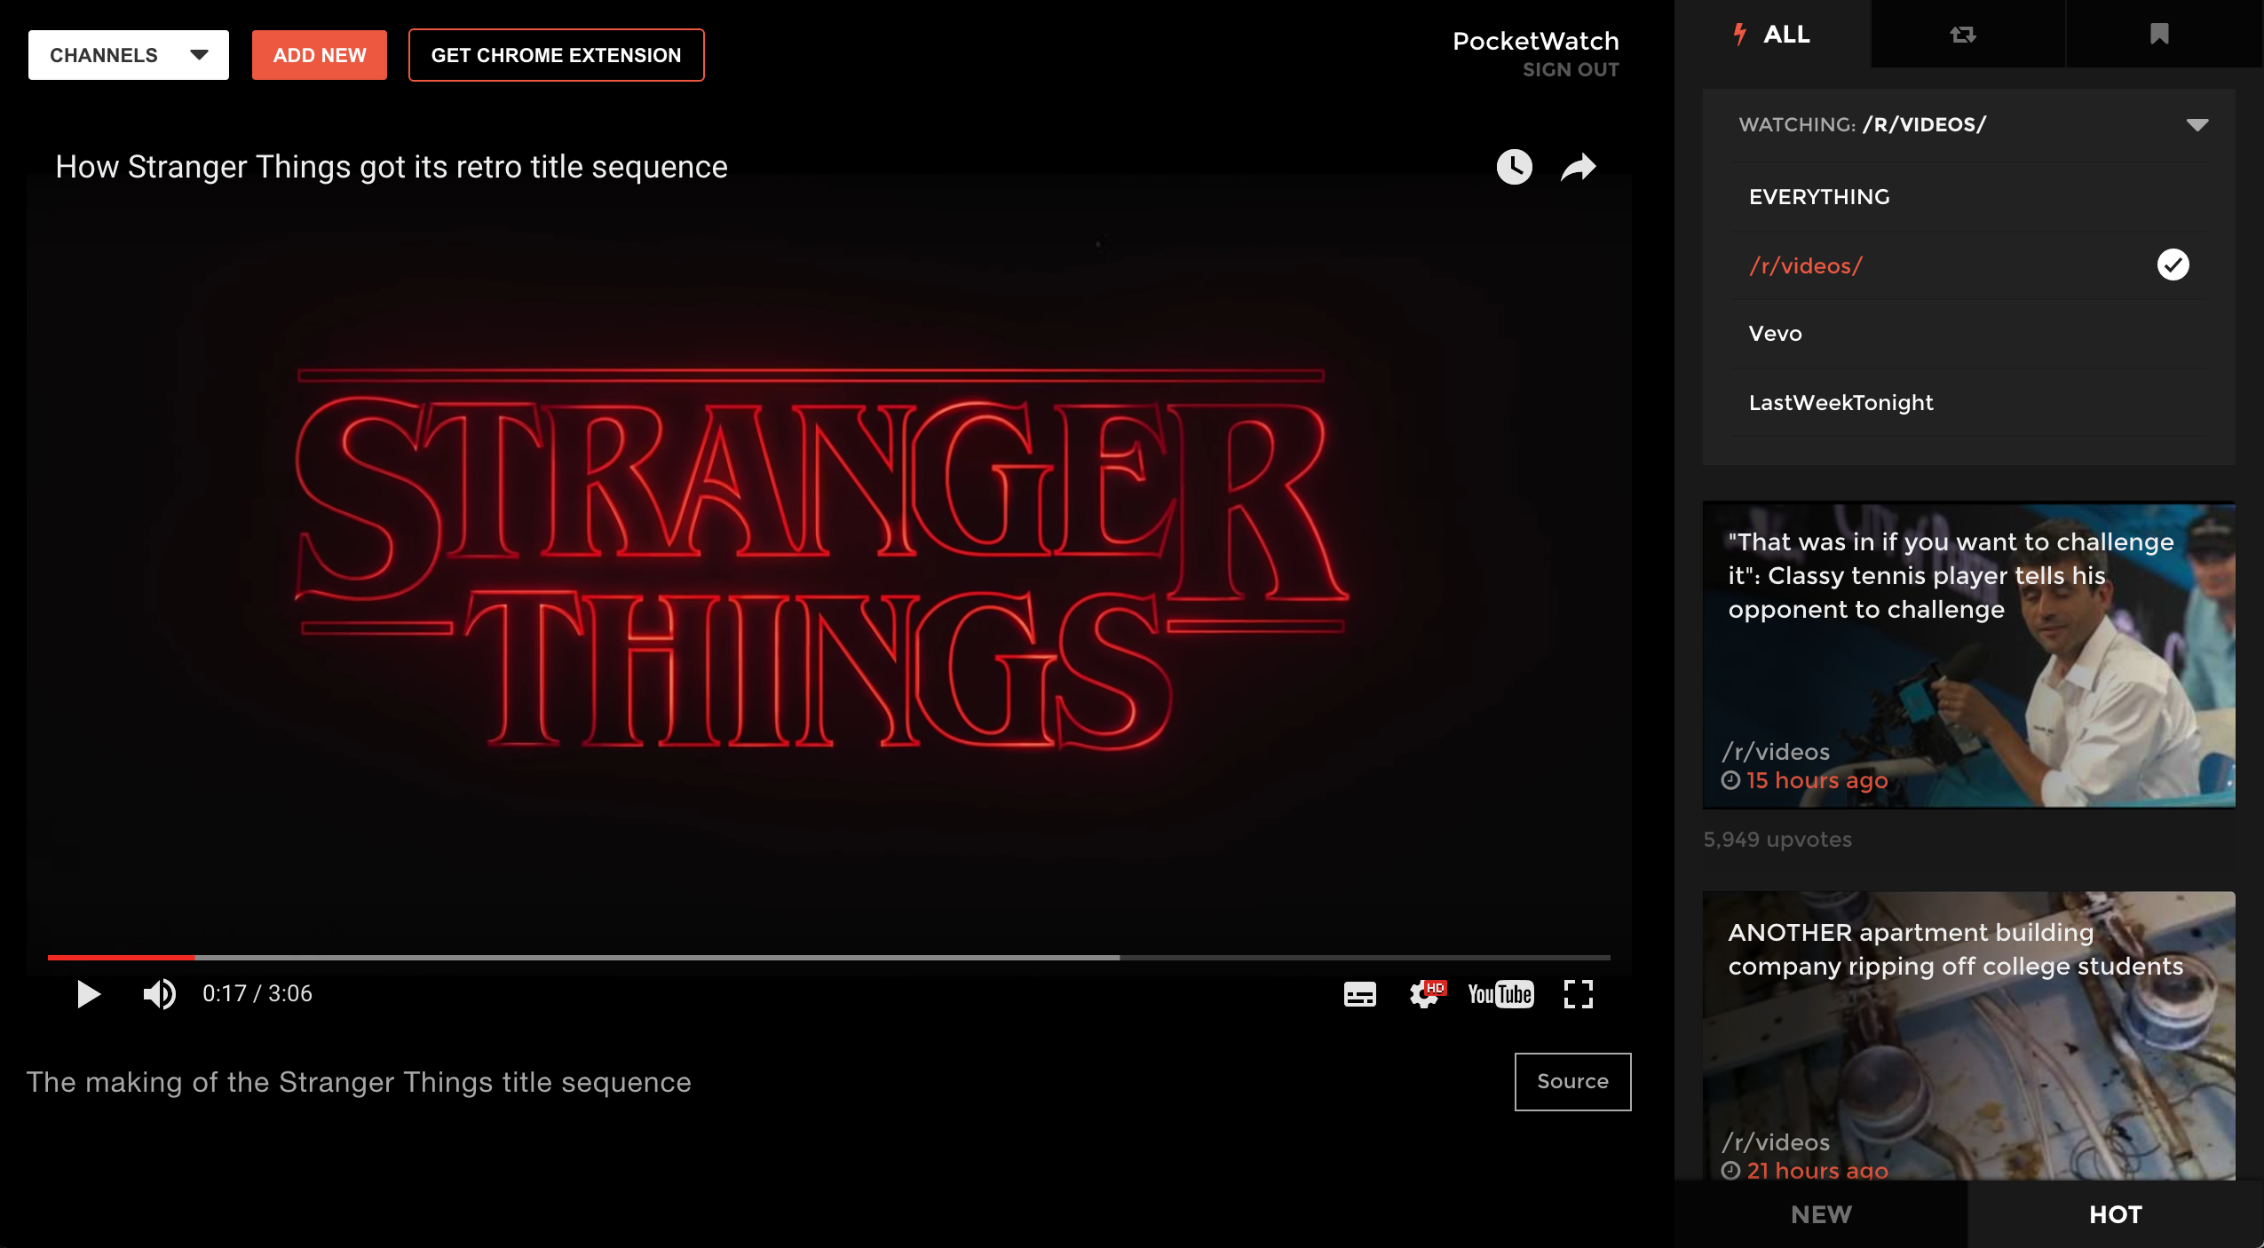
Task: Click the video progress bar
Action: click(x=829, y=958)
